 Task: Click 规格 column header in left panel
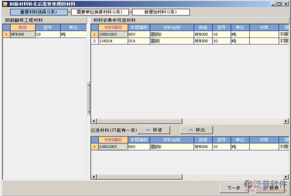coord(23,28)
